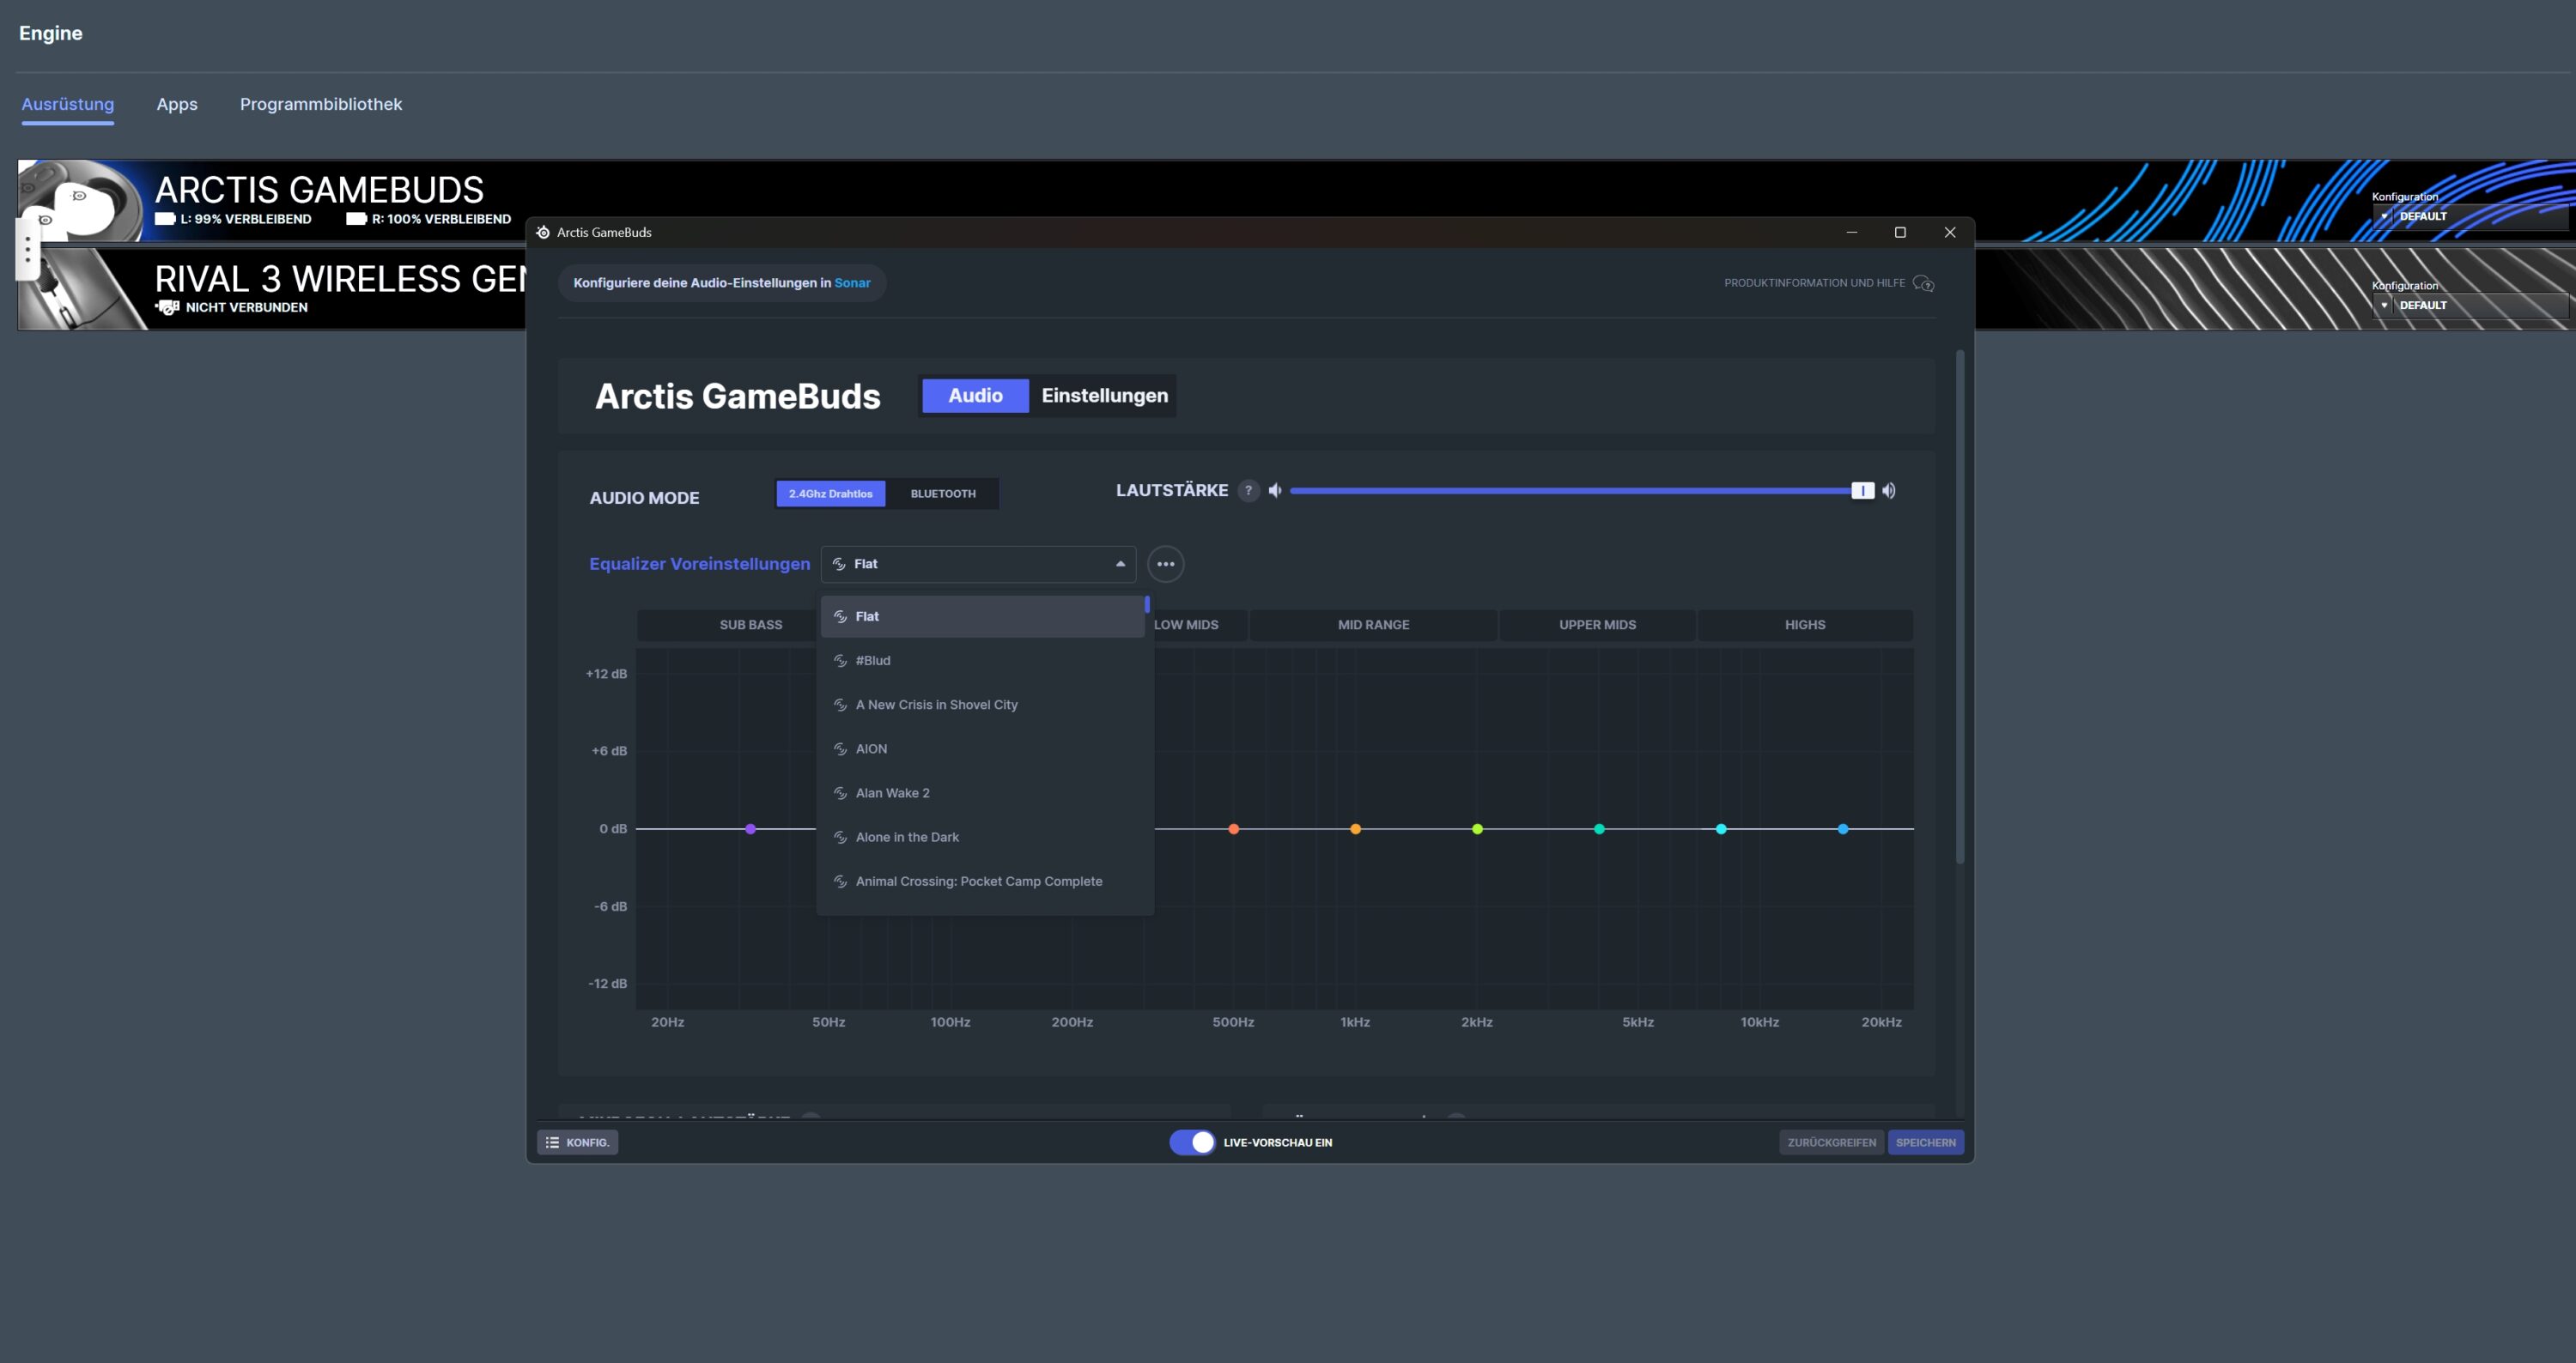Open the equalizer preset options ellipsis button
Screen dimensions: 2576x1363
point(1165,564)
